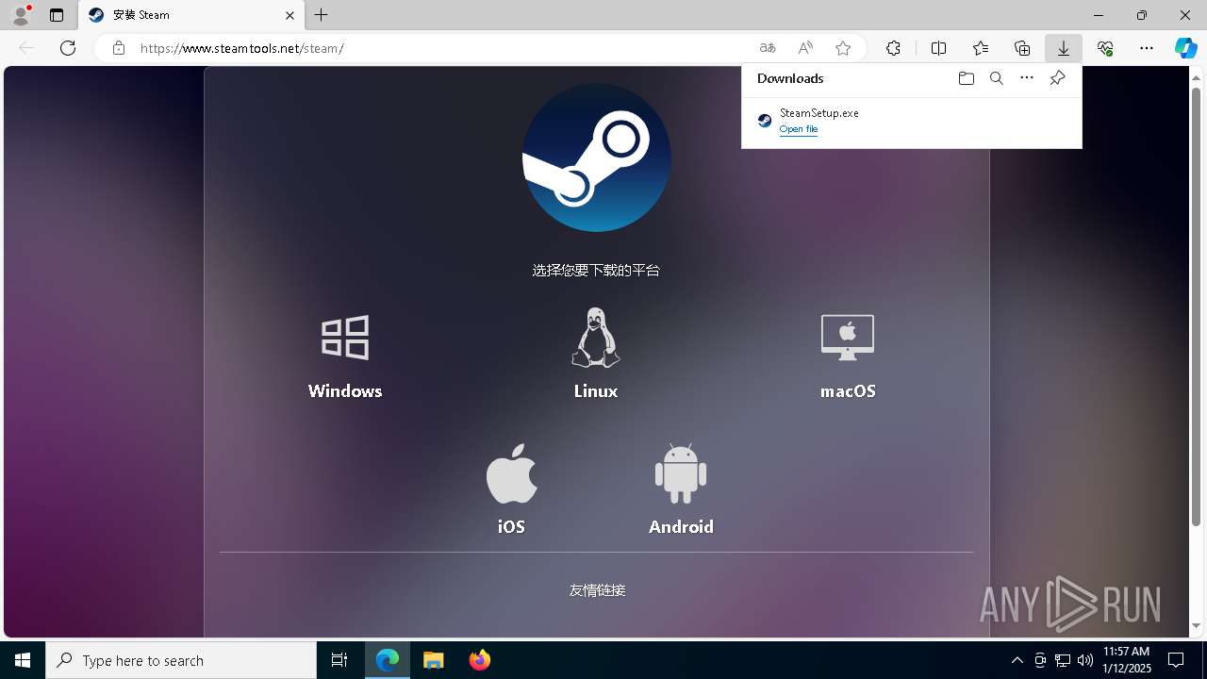The width and height of the screenshot is (1207, 679).
Task: Click the taskbar search box
Action: pyautogui.click(x=181, y=660)
